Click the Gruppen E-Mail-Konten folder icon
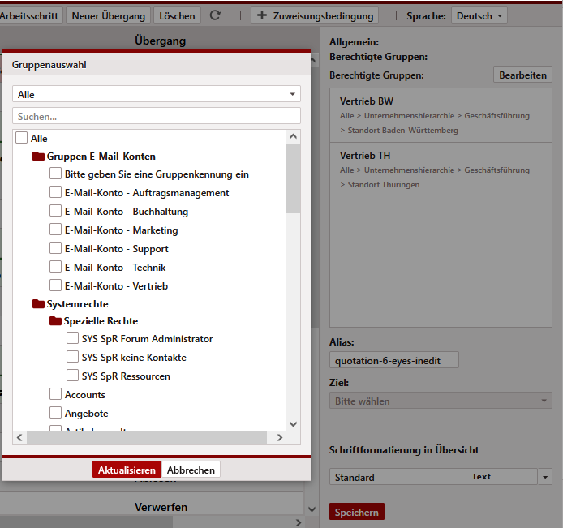563x528 pixels. (x=38, y=156)
